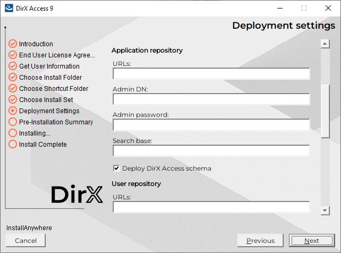341x253 pixels.
Task: Click the Admin password text box
Action: (211, 125)
